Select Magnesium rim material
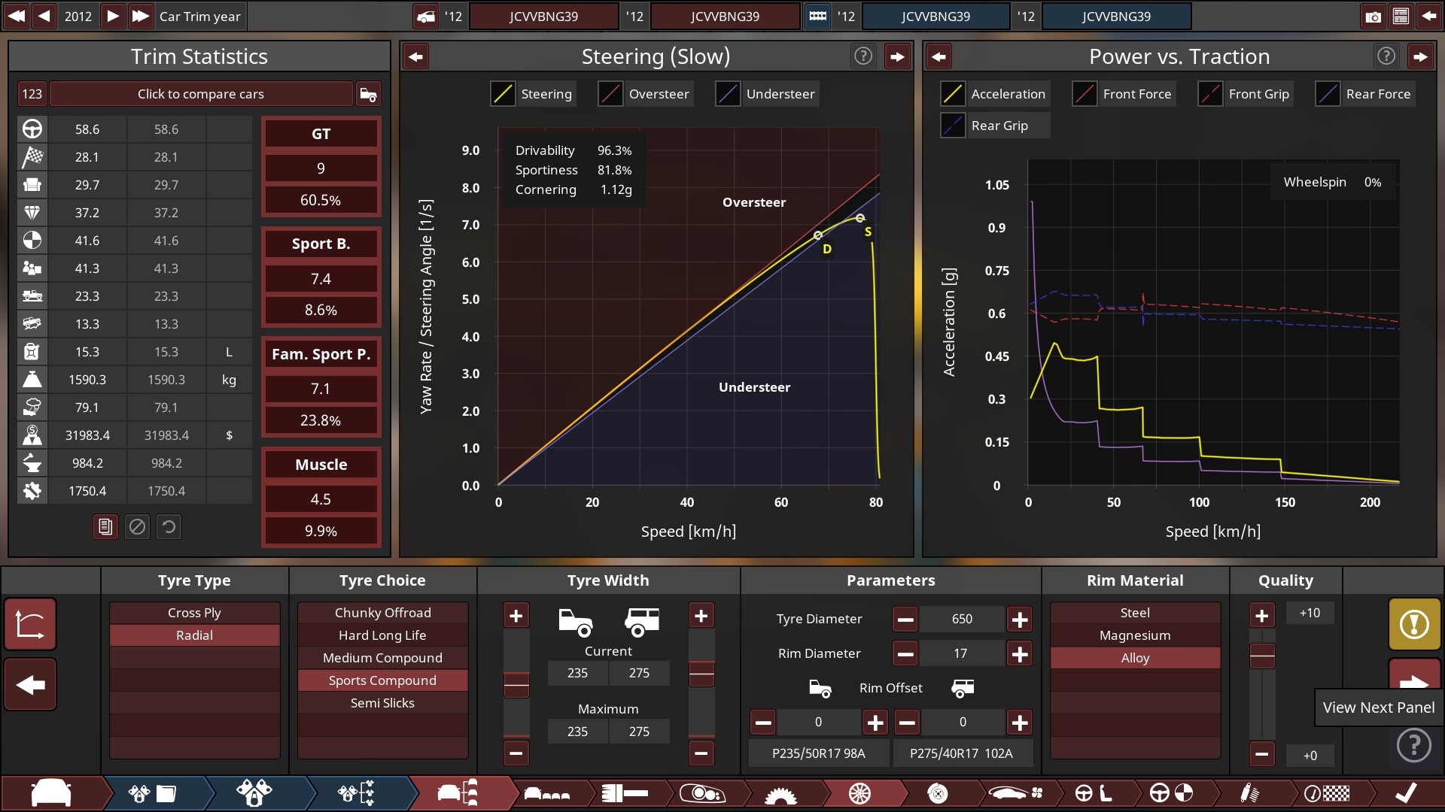The width and height of the screenshot is (1445, 812). click(x=1135, y=635)
